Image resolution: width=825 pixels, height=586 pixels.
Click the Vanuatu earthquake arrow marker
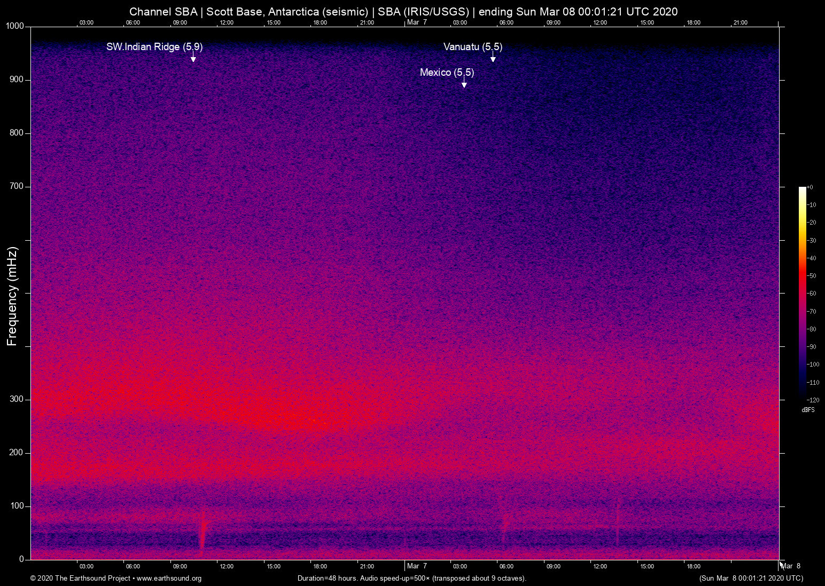[493, 58]
